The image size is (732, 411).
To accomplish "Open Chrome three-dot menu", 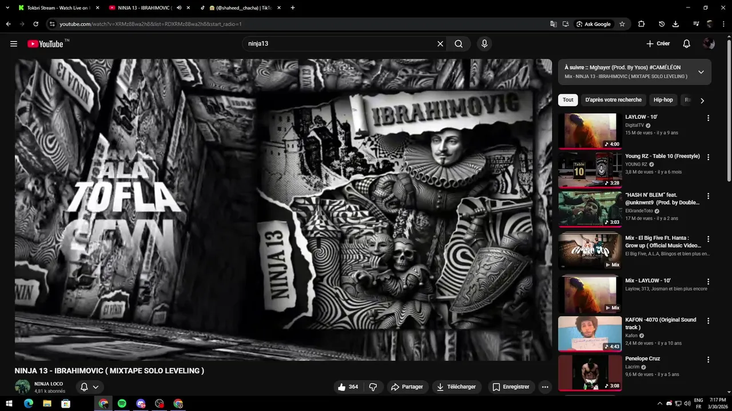I will [x=723, y=24].
